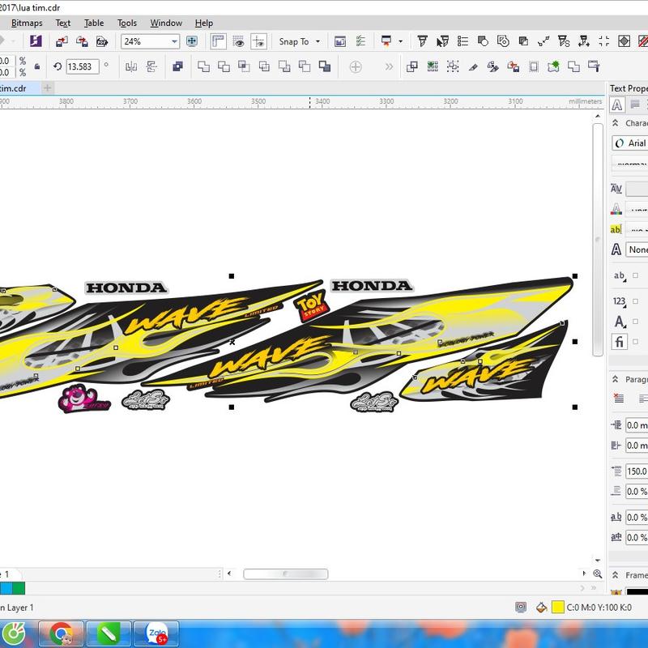The height and width of the screenshot is (648, 648).
Task: Click the Mirror horizontally icon
Action: tap(131, 66)
